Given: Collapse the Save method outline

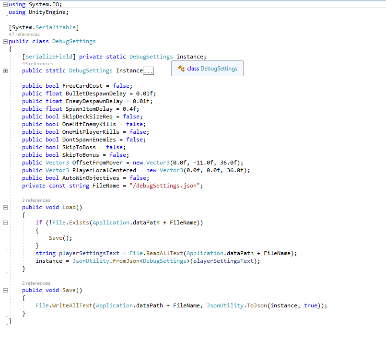Looking at the screenshot, I should click(5, 290).
